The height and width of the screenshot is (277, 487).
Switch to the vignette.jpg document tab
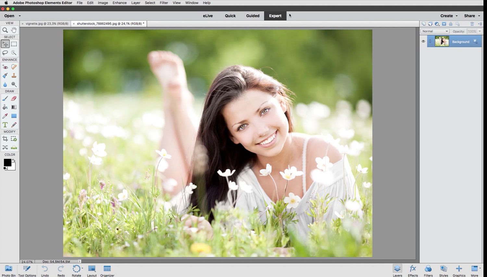coord(47,24)
